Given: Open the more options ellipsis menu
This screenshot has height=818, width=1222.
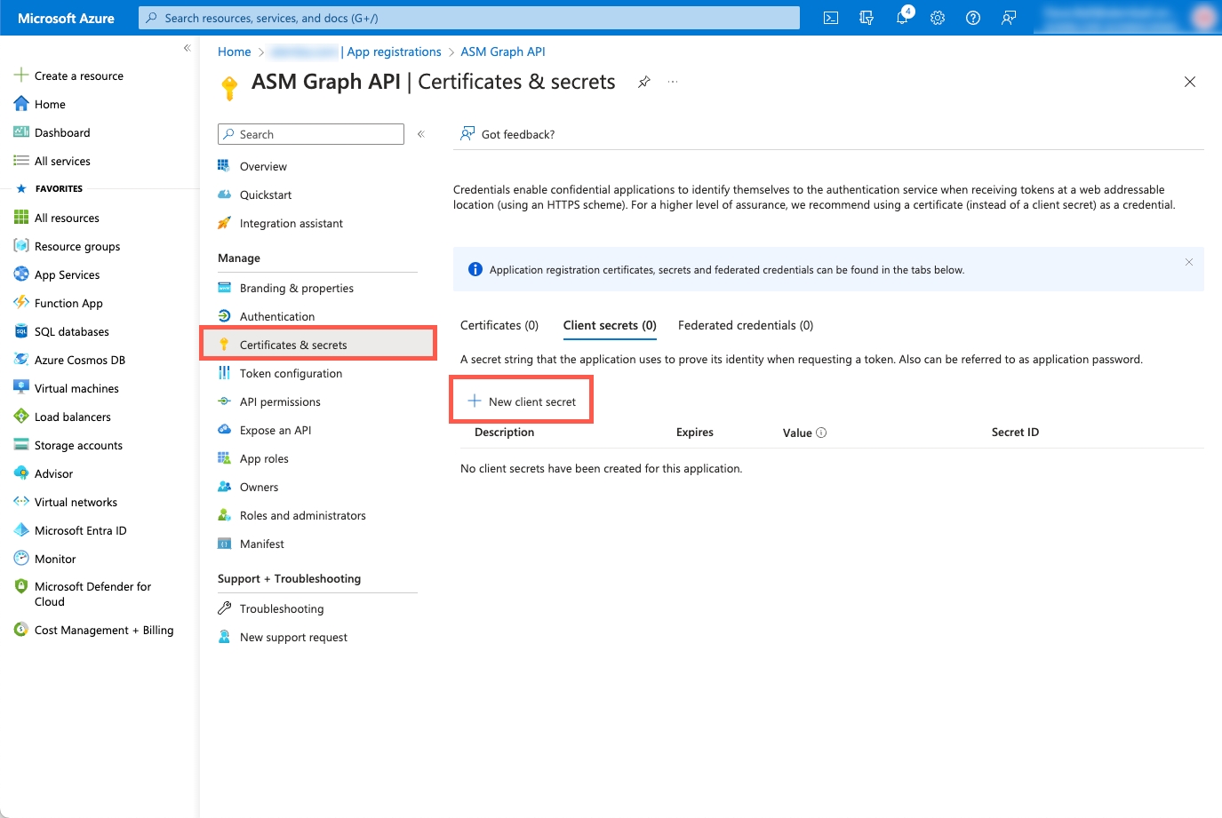Looking at the screenshot, I should click(x=673, y=82).
